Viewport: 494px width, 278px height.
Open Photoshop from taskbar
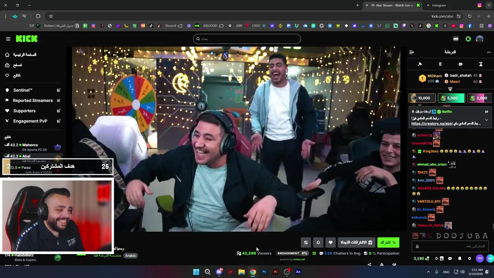coord(264,272)
